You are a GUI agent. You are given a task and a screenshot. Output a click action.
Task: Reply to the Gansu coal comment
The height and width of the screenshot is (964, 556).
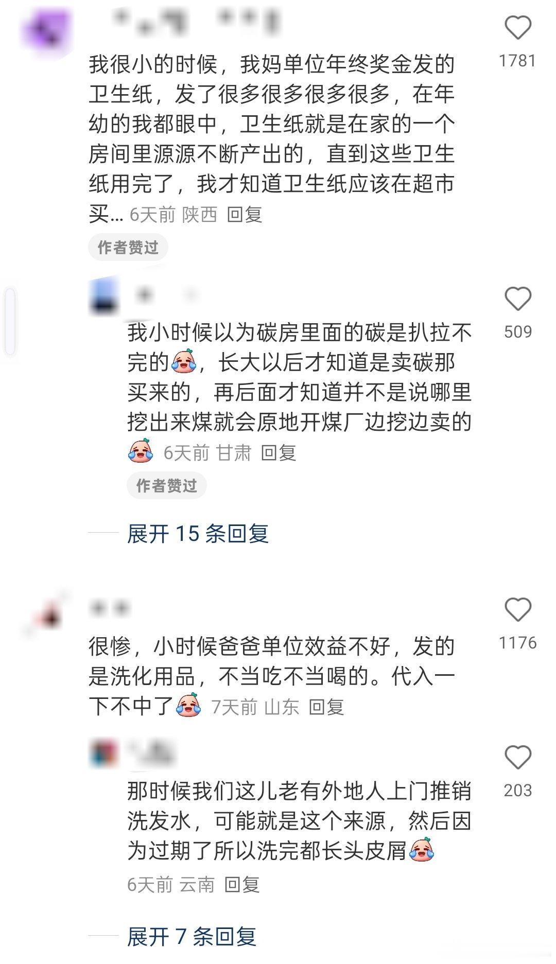pyautogui.click(x=279, y=452)
